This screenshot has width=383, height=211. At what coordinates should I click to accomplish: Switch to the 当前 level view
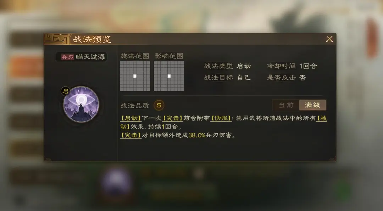click(286, 105)
